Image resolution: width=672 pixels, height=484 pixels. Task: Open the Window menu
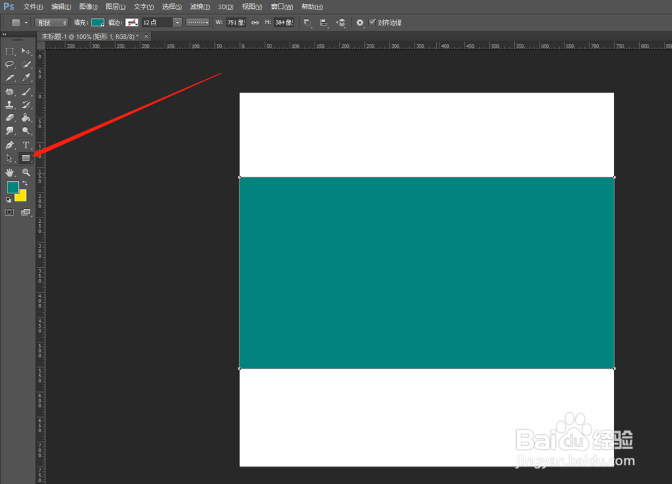282,7
